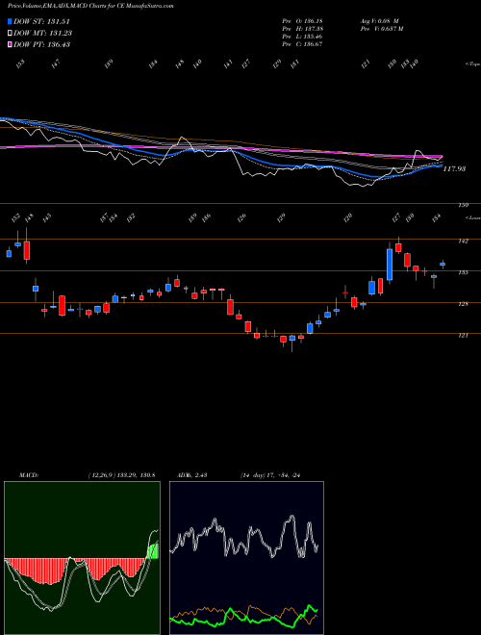This screenshot has height=635, width=481.
Task: Click the 121 price axis label
Action: coord(463,336)
